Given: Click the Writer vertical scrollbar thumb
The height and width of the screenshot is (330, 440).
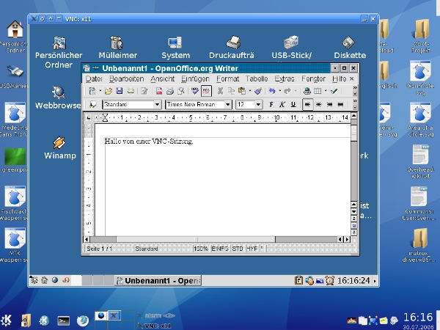Looking at the screenshot, I should point(354,133).
